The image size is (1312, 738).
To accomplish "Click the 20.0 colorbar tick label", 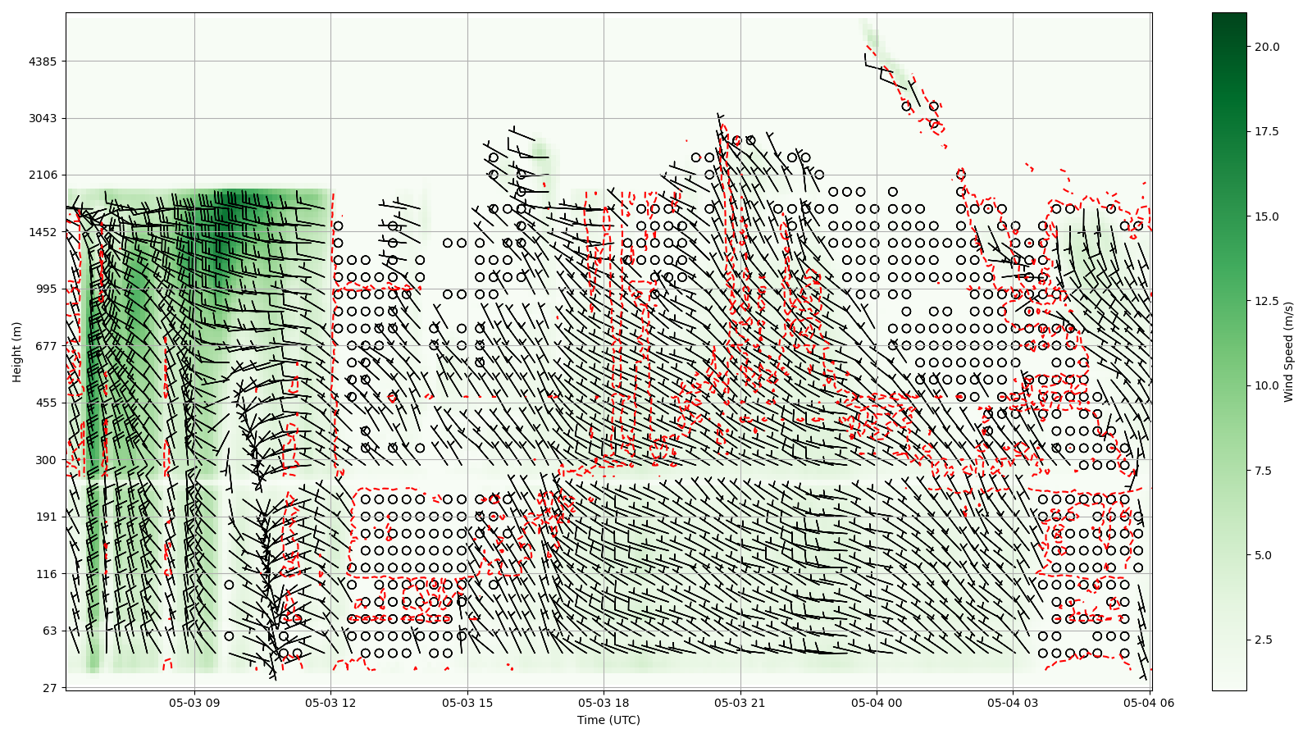I will (1266, 47).
